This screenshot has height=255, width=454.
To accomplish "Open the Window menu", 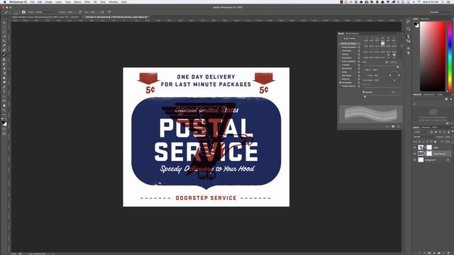I will click(113, 2).
